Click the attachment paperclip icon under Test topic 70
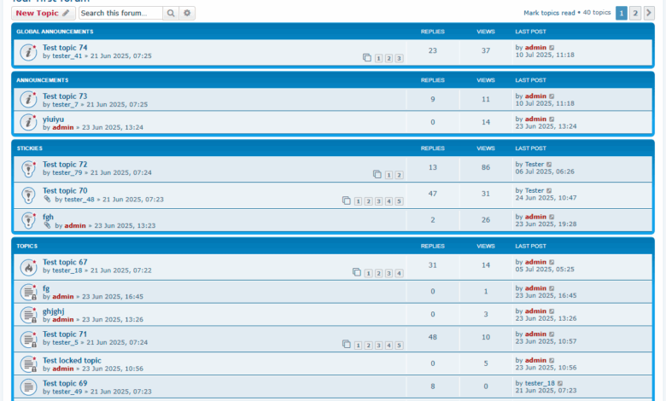 pyautogui.click(x=48, y=200)
